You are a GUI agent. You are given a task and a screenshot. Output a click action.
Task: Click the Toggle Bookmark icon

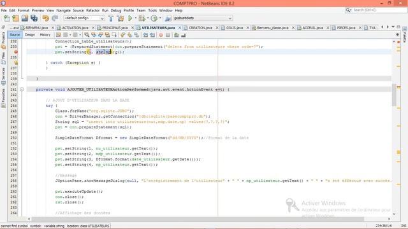pos(136,35)
